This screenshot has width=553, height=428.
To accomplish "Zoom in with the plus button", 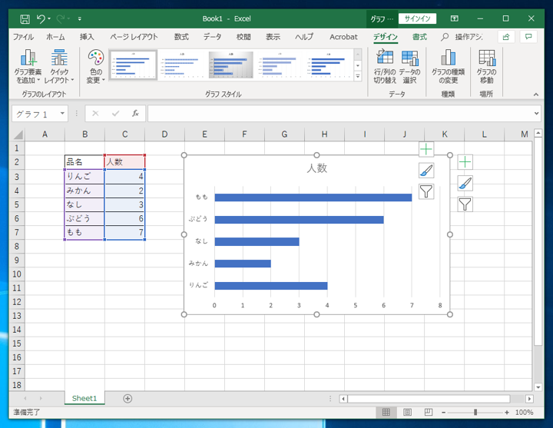I will 507,412.
